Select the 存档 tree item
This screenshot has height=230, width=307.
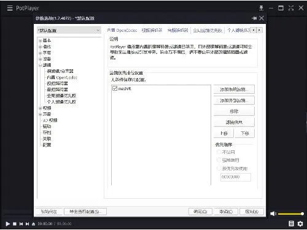(x=47, y=132)
